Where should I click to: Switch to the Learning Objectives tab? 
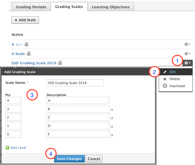coord(110,7)
